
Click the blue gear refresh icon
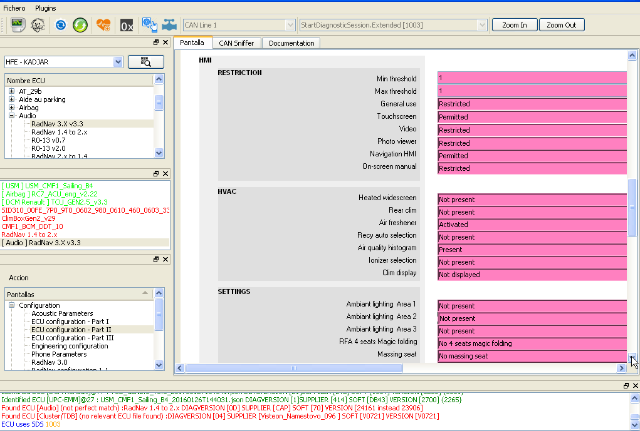pos(61,25)
